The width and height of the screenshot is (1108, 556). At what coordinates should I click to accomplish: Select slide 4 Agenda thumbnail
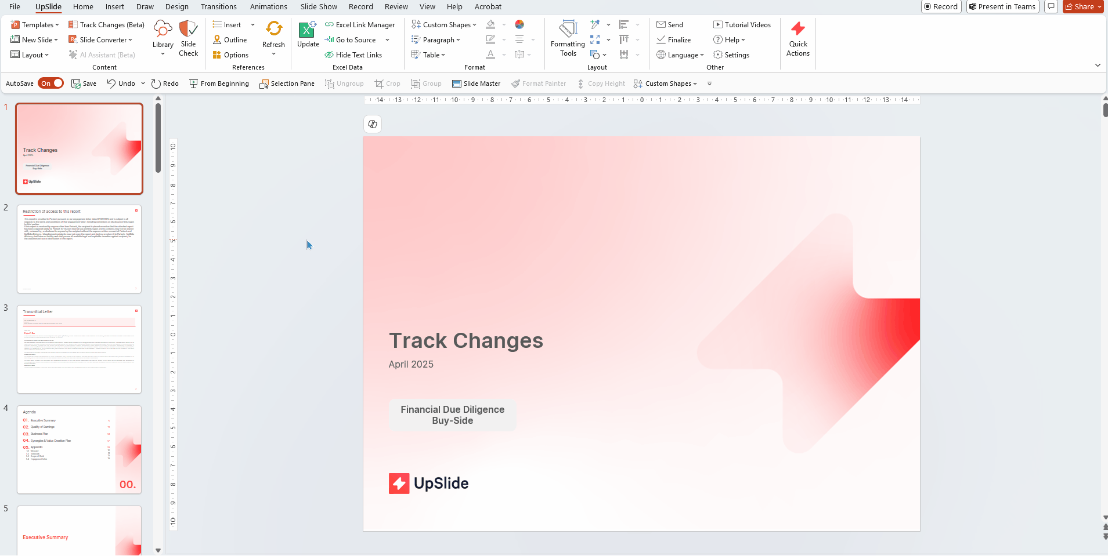point(79,449)
